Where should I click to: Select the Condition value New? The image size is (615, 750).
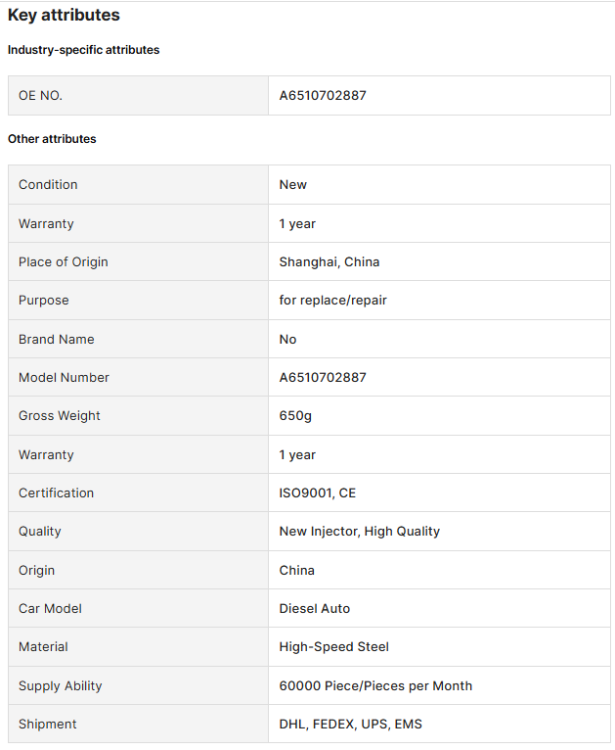point(292,185)
